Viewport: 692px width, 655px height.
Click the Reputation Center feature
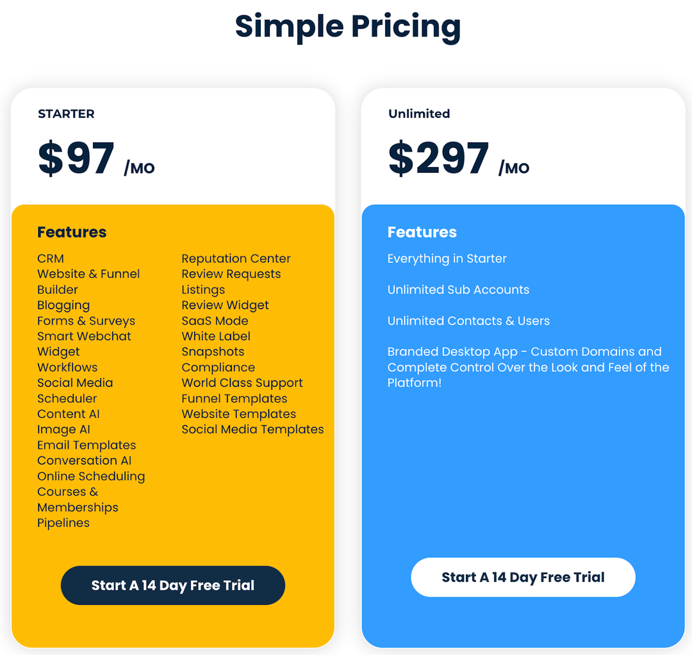236,259
